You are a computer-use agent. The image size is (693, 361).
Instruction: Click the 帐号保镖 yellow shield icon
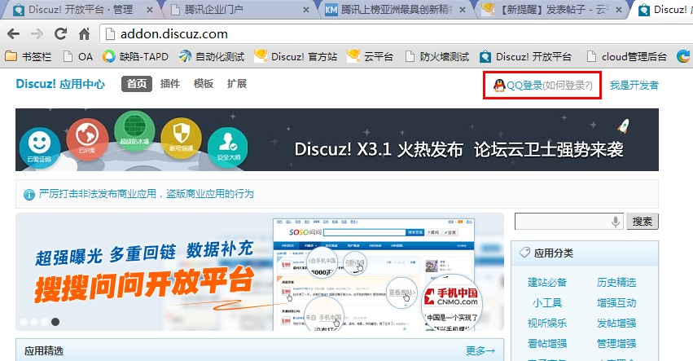(182, 138)
